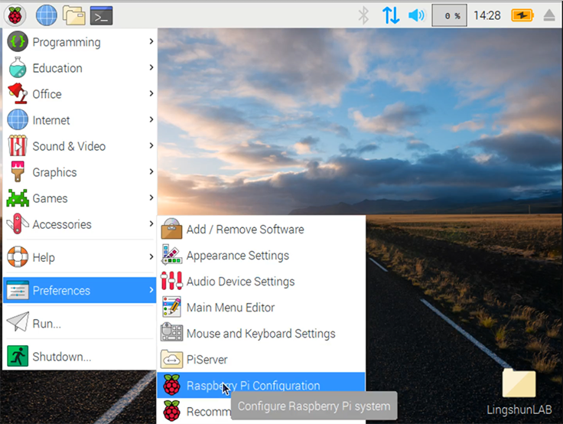Click the Help lifebuoy icon
The width and height of the screenshot is (563, 424).
(x=18, y=257)
